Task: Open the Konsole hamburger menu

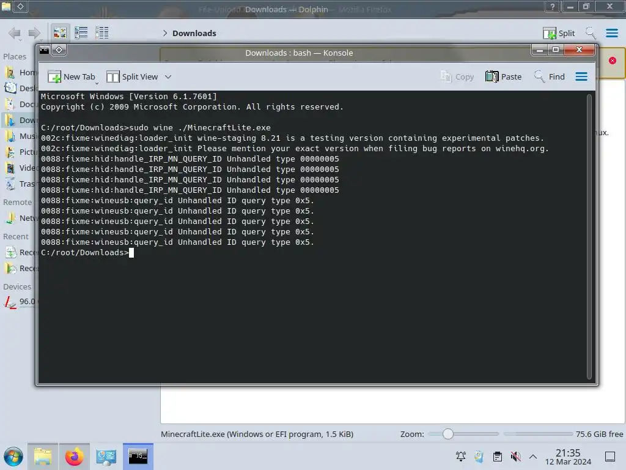Action: pos(581,76)
